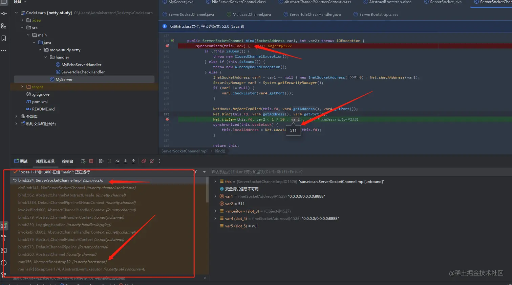
Task: Collapse the main folder
Action: pyautogui.click(x=28, y=35)
